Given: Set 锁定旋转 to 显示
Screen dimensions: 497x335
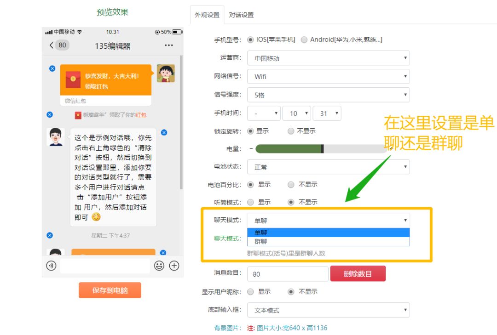Looking at the screenshot, I should coord(250,131).
